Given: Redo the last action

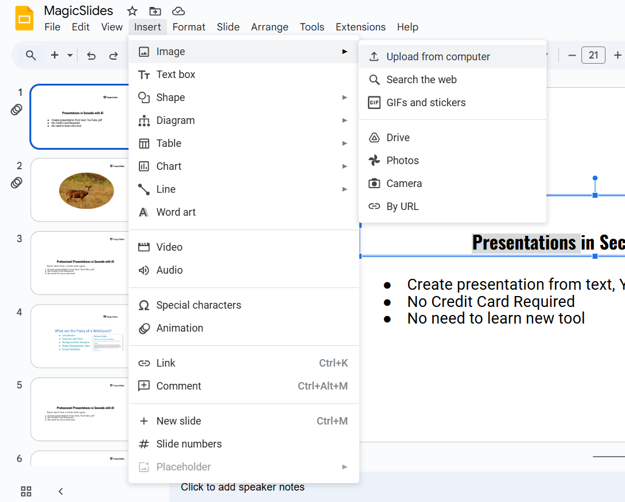Looking at the screenshot, I should click(114, 56).
